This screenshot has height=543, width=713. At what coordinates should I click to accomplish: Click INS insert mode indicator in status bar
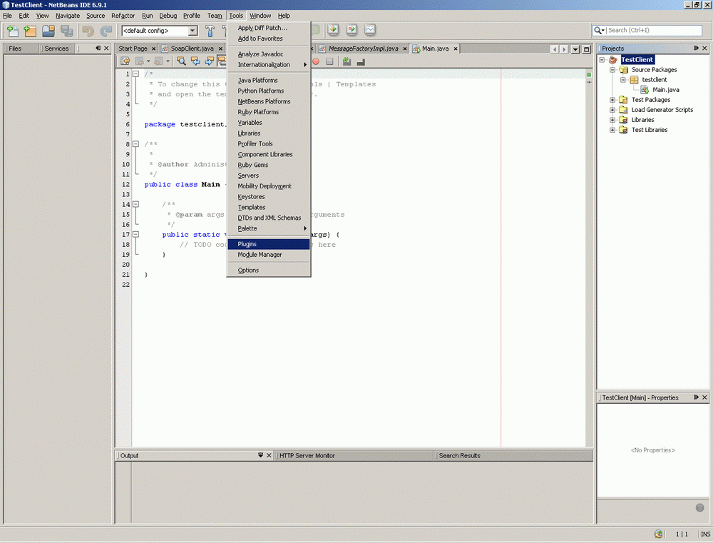[x=705, y=534]
